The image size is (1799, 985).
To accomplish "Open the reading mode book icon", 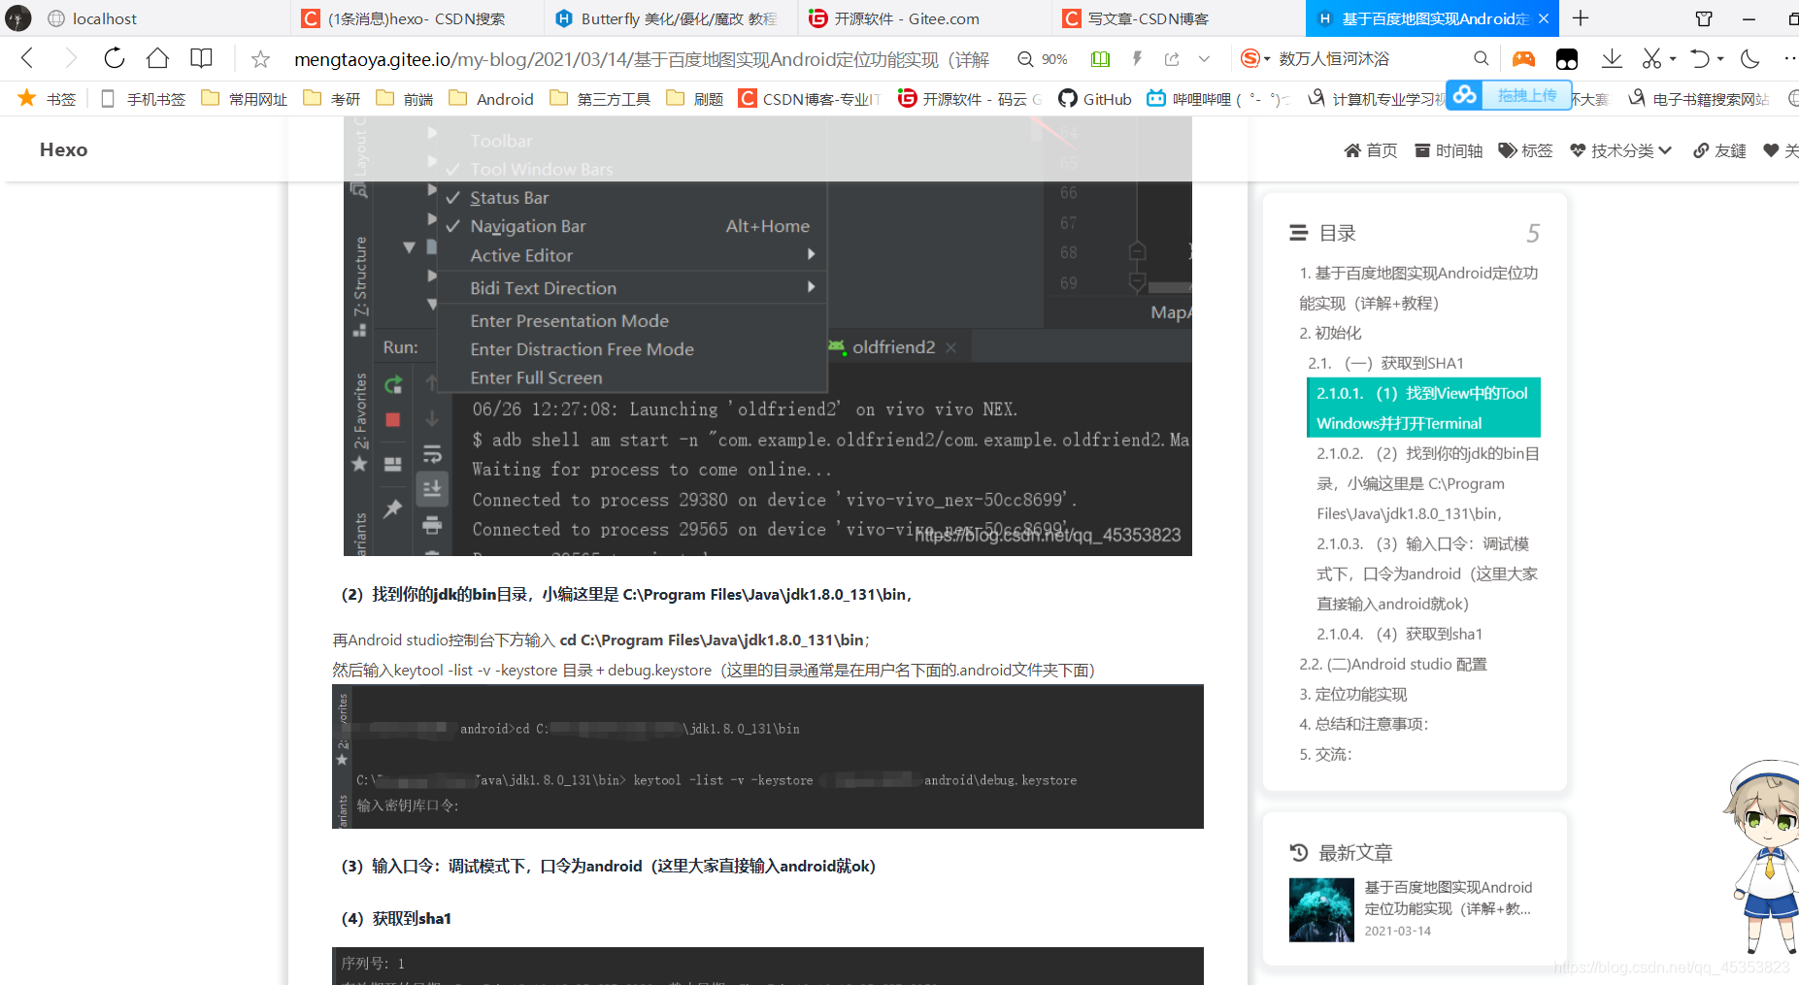I will [x=201, y=58].
